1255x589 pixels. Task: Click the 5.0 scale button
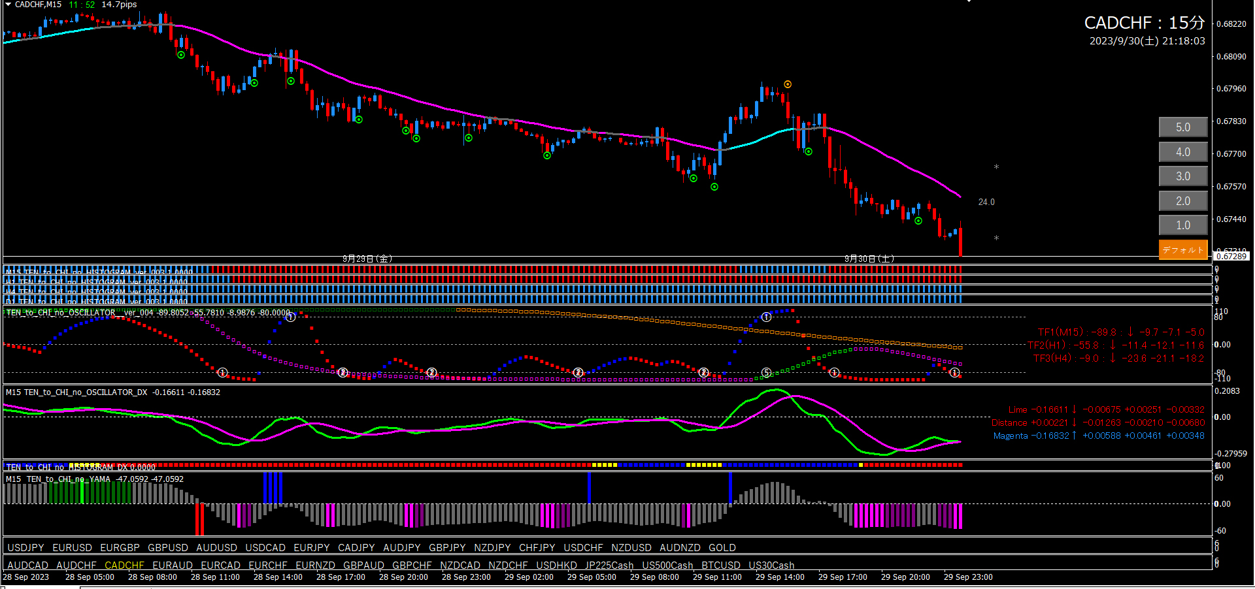pos(1183,127)
